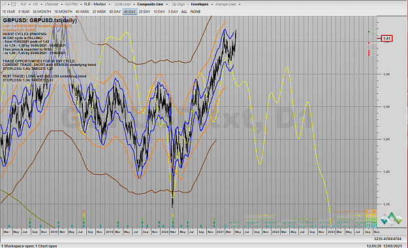Click the 3235-4784/4784 bar count text

388,239
